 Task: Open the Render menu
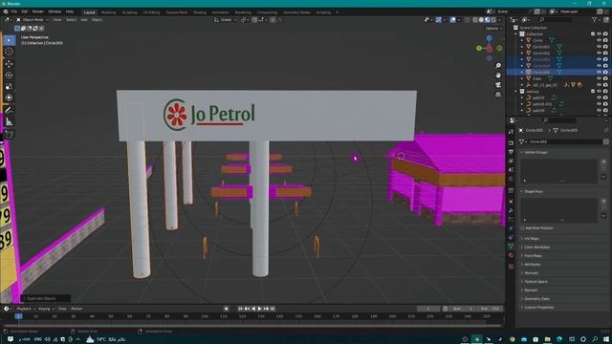coord(38,11)
